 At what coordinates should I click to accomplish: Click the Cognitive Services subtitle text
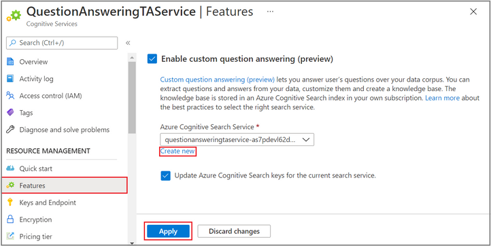click(52, 24)
